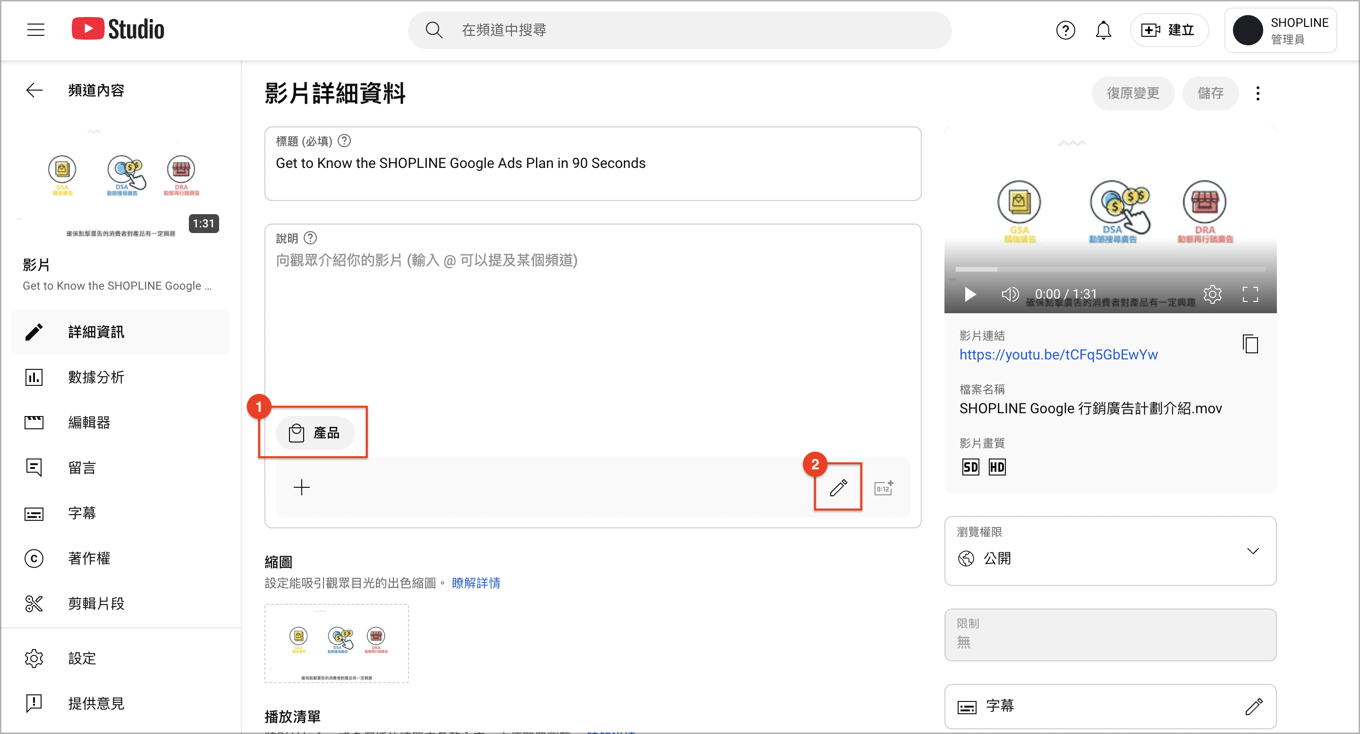Open the SHOPLINE account menu
Screen dimensions: 1360x734
pyautogui.click(x=1280, y=30)
